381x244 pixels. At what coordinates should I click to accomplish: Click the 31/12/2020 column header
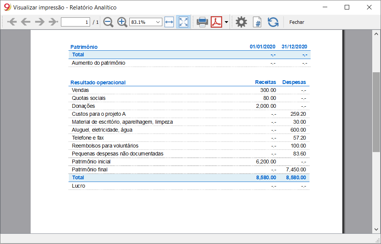[294, 47]
